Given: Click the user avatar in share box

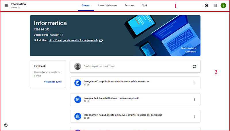Looking at the screenshot, I should [78, 66].
